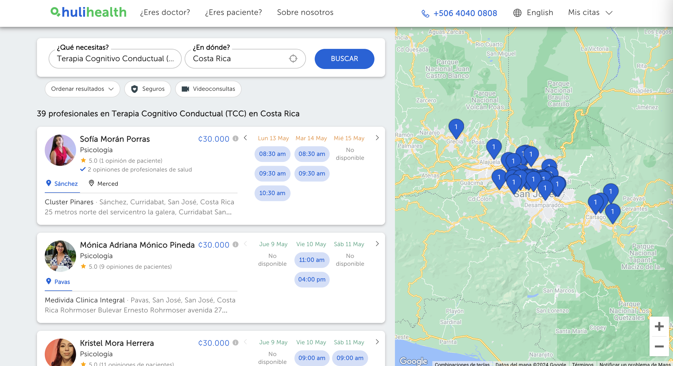This screenshot has height=366, width=673.
Task: Open the ¿Eres doctor? menu item
Action: point(165,12)
